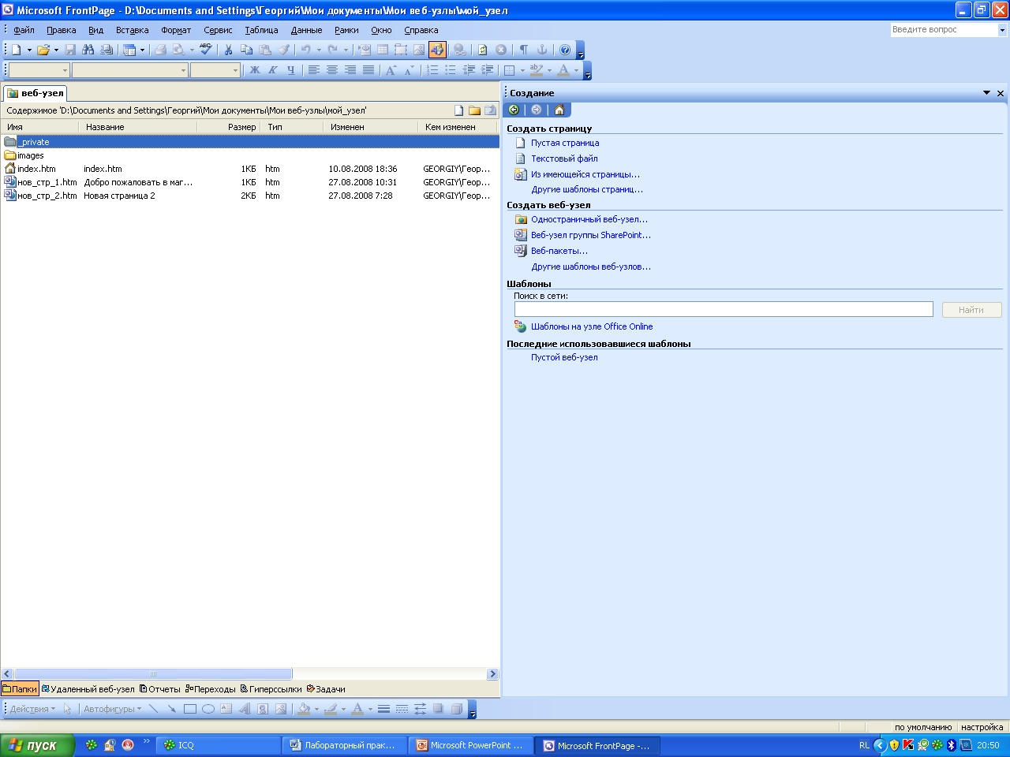Toggle bold formatting (Ж)
The height and width of the screenshot is (757, 1010).
point(254,70)
